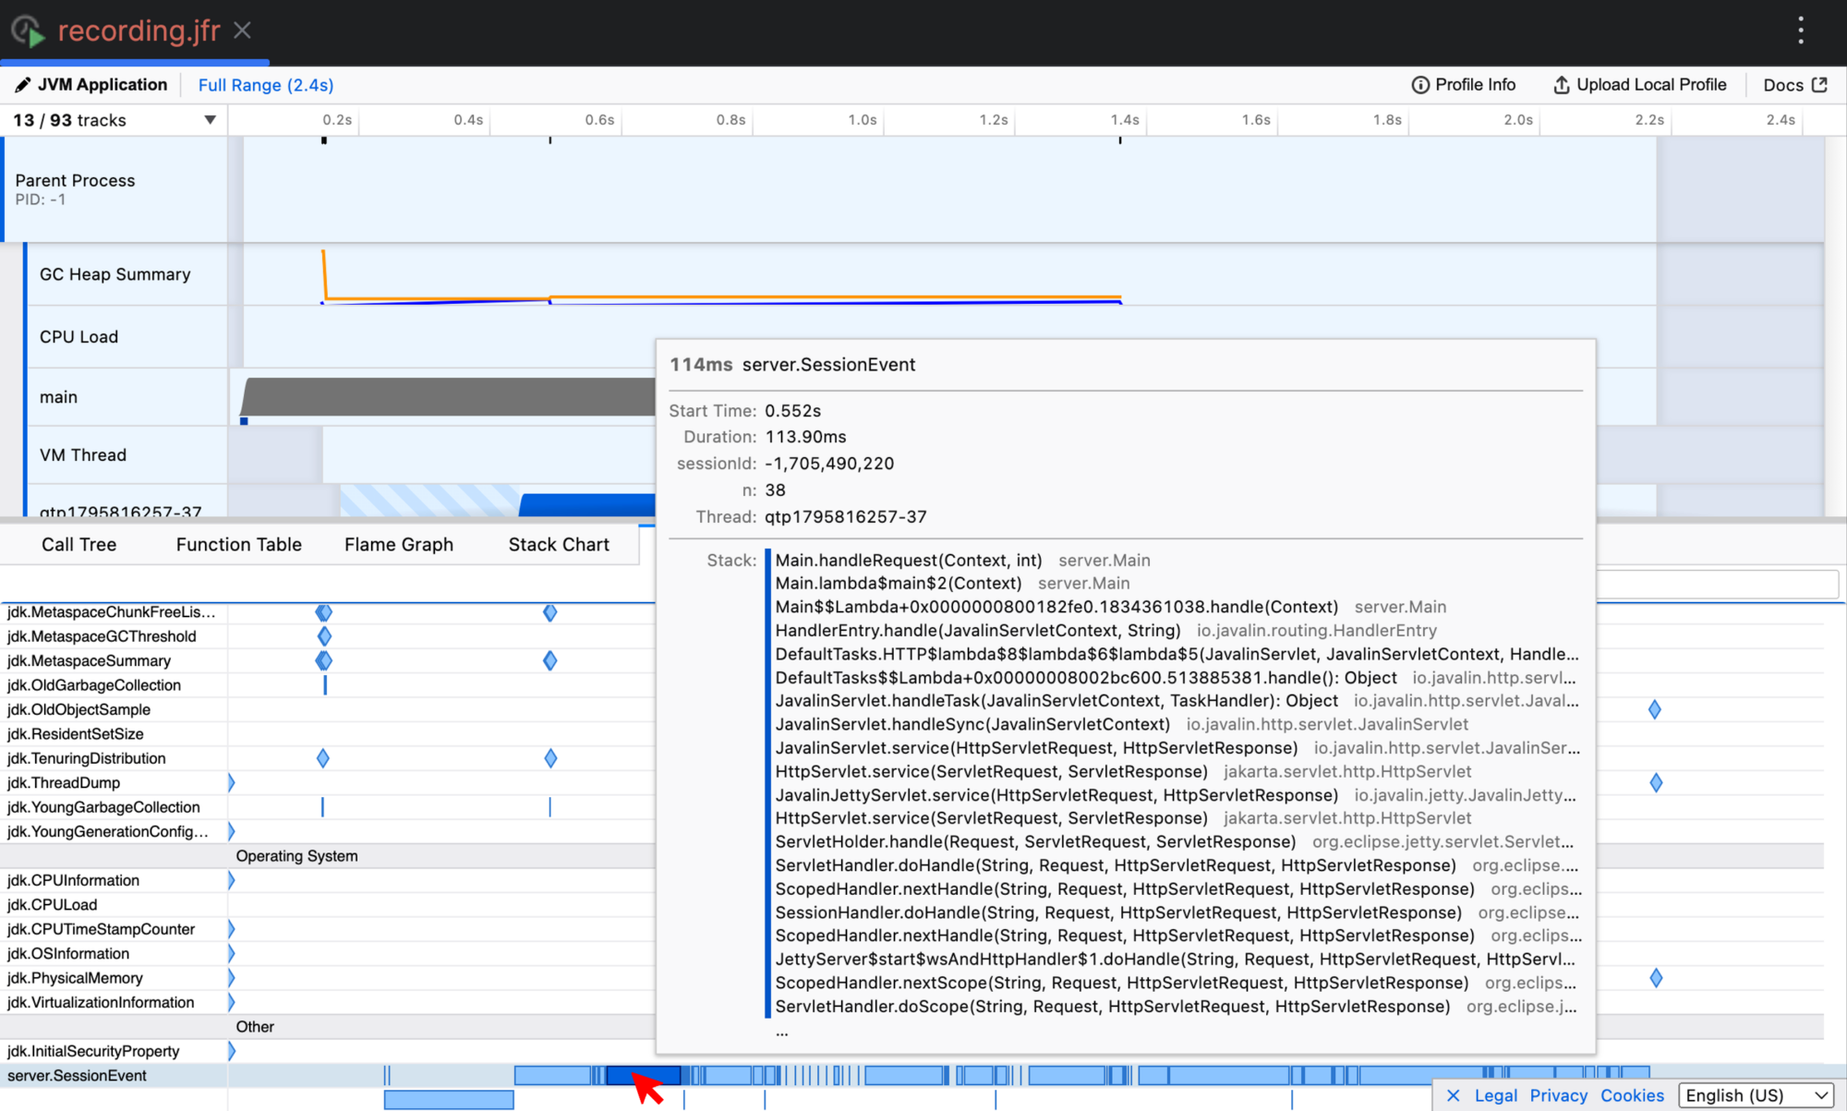Click the pencil icon beside JVM Application
The image size is (1847, 1111).
click(x=22, y=84)
